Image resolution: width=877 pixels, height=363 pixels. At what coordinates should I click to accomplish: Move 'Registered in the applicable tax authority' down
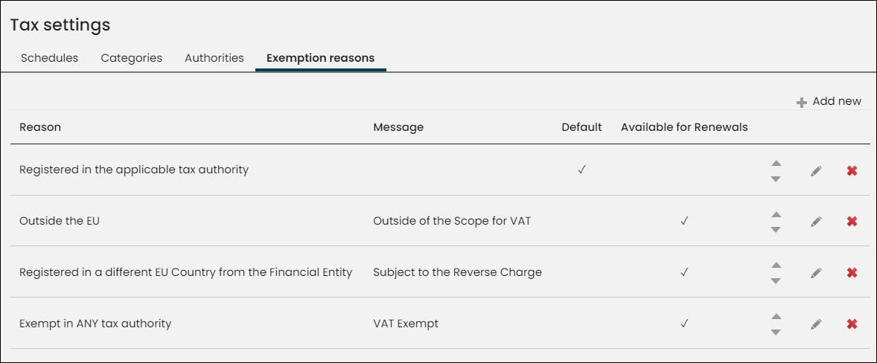776,179
